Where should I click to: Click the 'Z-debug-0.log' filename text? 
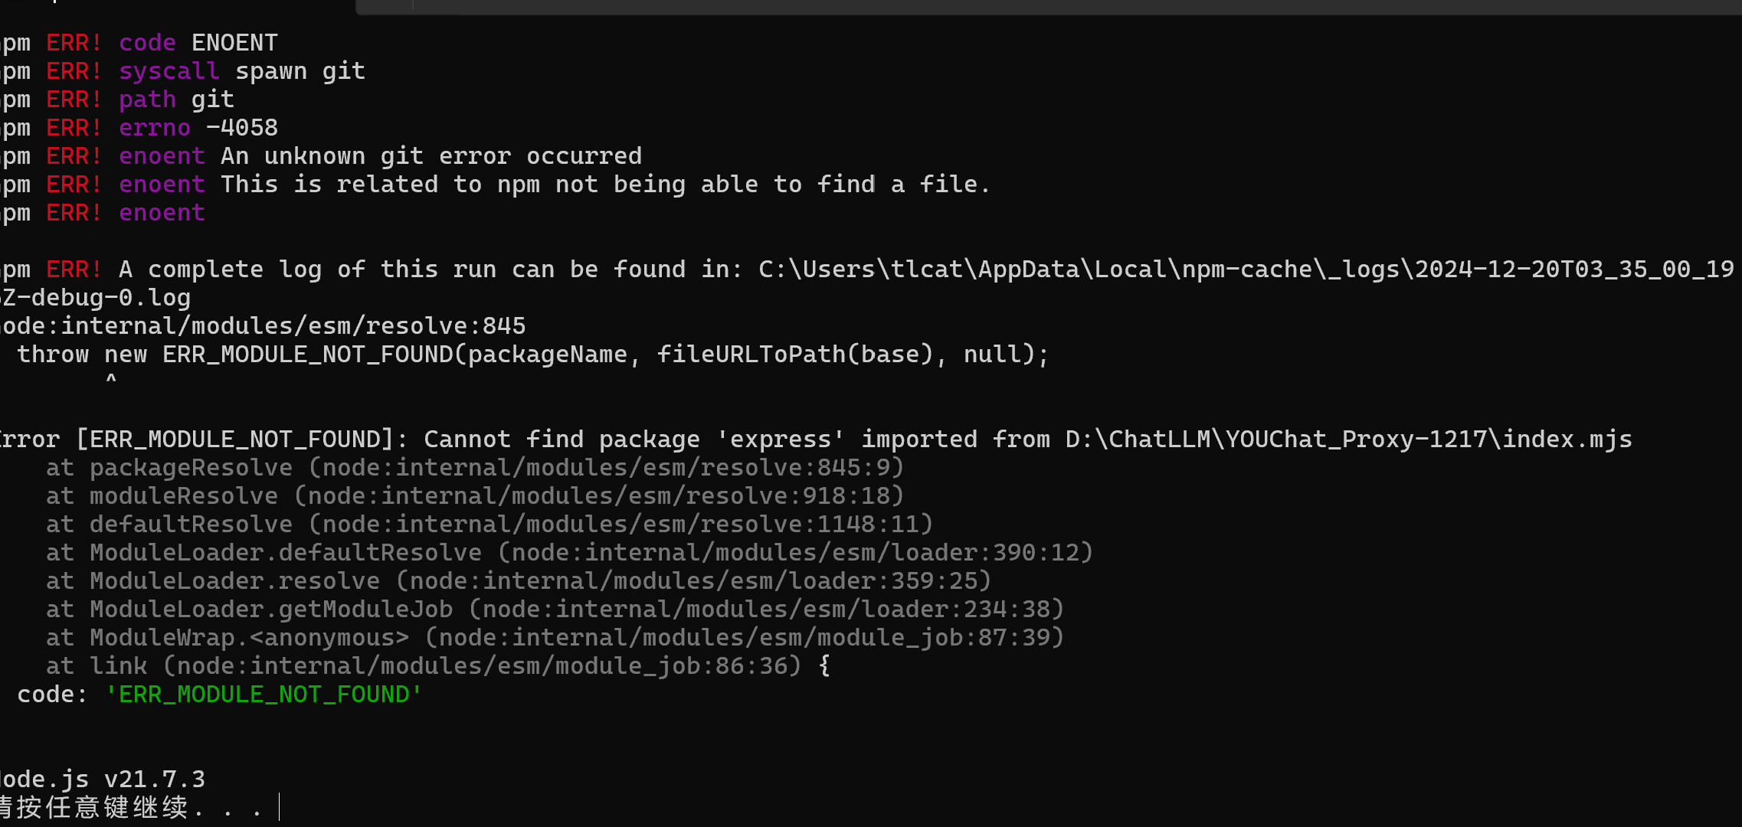click(96, 298)
